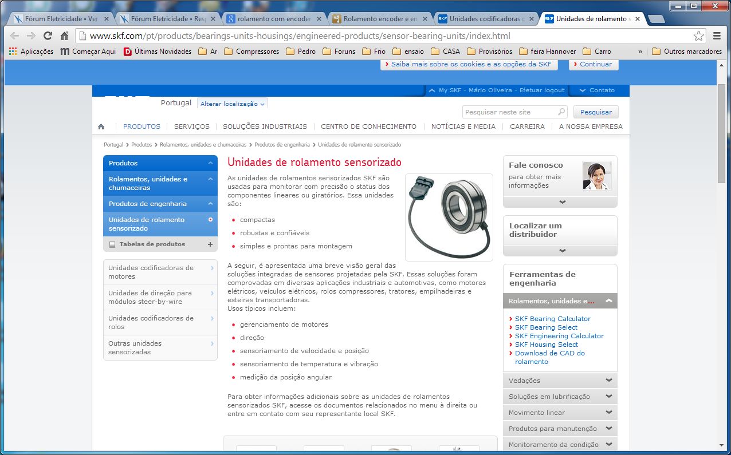731x455 pixels.
Task: Click the sensor bearing product image
Action: [x=449, y=217]
